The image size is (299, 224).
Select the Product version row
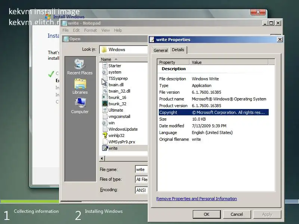coord(214,106)
